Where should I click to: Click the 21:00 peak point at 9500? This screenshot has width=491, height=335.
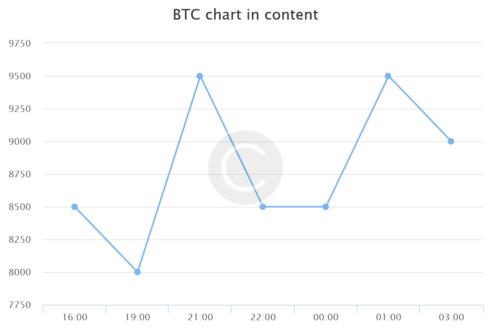pyautogui.click(x=200, y=76)
